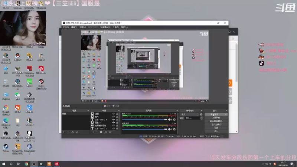
Task: Open 桌面音频 audio settings gear
Action: coord(174,129)
